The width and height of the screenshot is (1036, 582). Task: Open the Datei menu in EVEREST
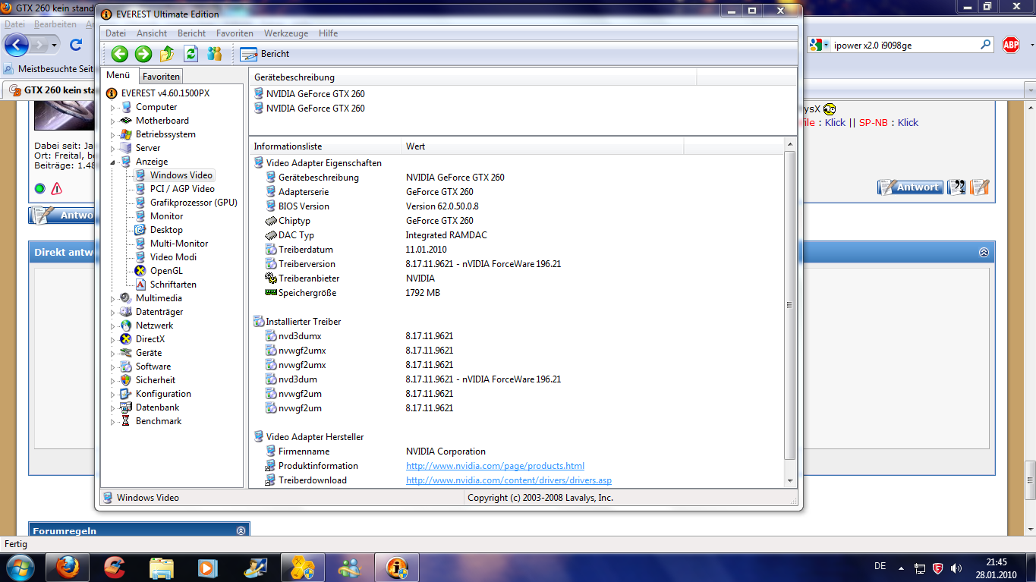[115, 33]
